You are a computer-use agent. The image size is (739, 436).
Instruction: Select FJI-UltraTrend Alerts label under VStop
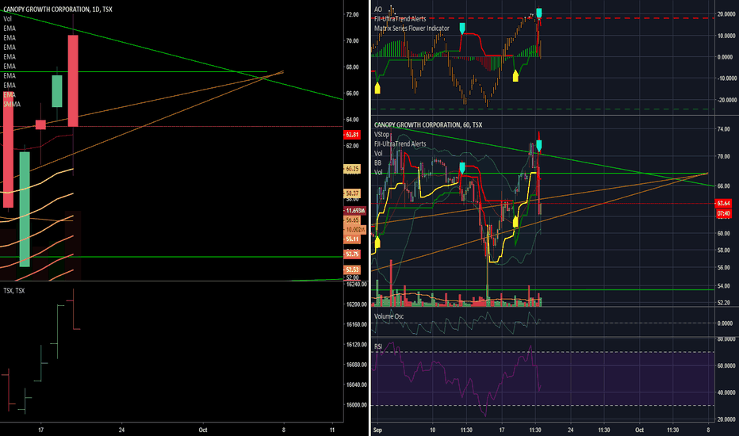(x=400, y=143)
